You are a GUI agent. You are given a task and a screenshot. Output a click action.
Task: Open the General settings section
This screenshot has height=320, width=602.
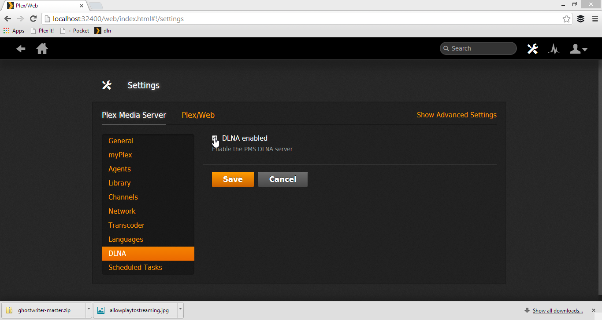pyautogui.click(x=148, y=141)
